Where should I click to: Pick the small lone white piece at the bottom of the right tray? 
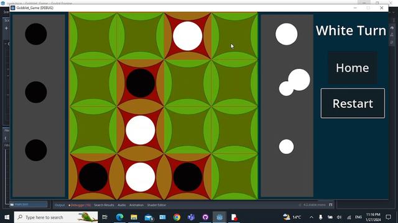(286, 147)
